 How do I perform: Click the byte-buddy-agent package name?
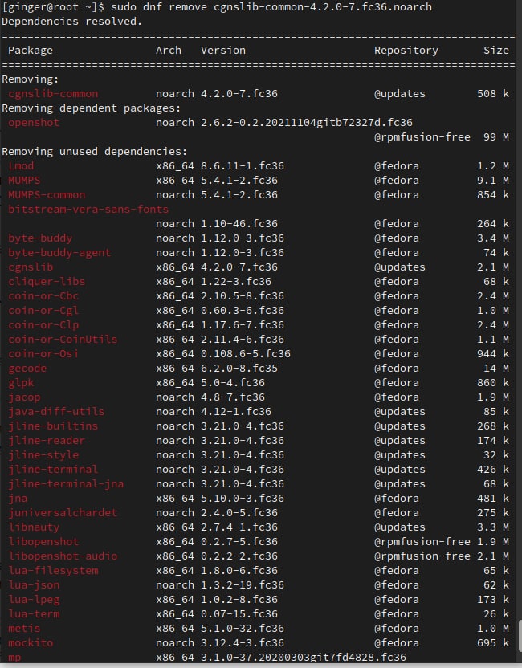click(x=59, y=253)
